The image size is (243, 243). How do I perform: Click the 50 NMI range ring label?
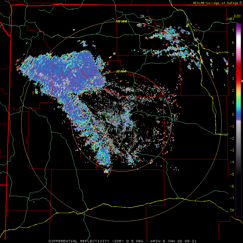pos(121,71)
